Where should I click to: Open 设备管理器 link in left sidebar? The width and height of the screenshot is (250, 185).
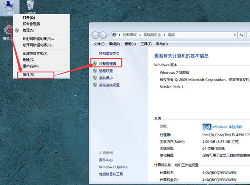pyautogui.click(x=108, y=64)
